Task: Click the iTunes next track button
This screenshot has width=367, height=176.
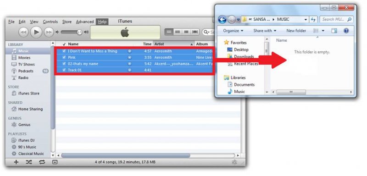Action: pyautogui.click(x=49, y=32)
